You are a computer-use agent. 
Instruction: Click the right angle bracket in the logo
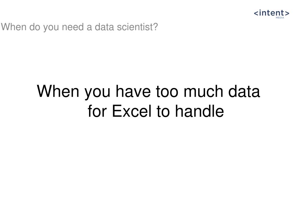point(287,13)
